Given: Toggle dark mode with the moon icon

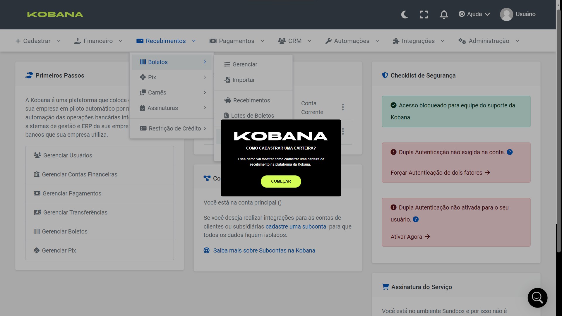Looking at the screenshot, I should click(x=405, y=14).
